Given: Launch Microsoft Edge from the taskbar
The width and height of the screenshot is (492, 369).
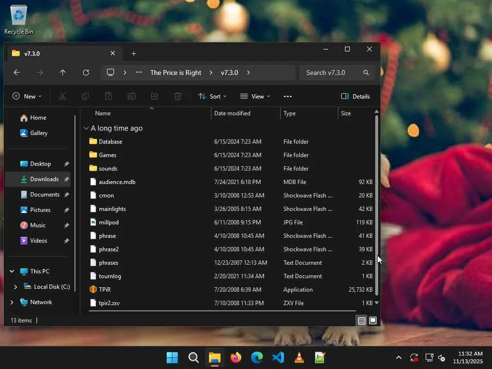Looking at the screenshot, I should tap(257, 357).
